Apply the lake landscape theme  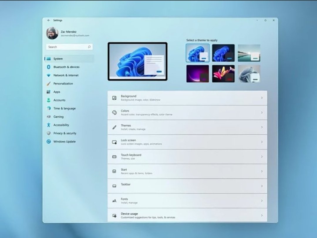(x=249, y=53)
